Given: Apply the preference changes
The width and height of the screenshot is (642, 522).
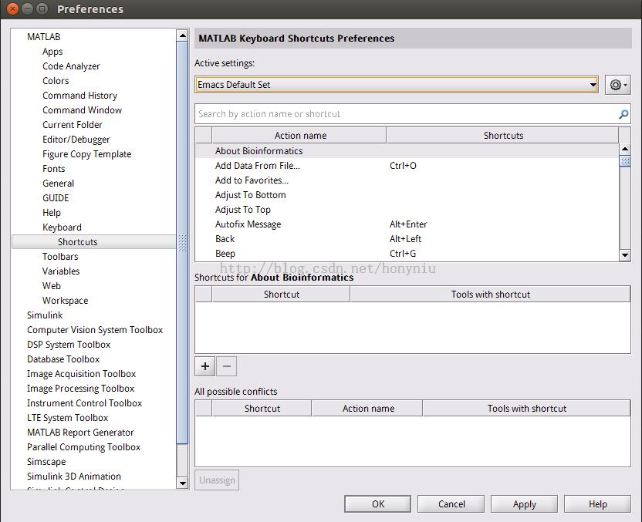Looking at the screenshot, I should [524, 504].
